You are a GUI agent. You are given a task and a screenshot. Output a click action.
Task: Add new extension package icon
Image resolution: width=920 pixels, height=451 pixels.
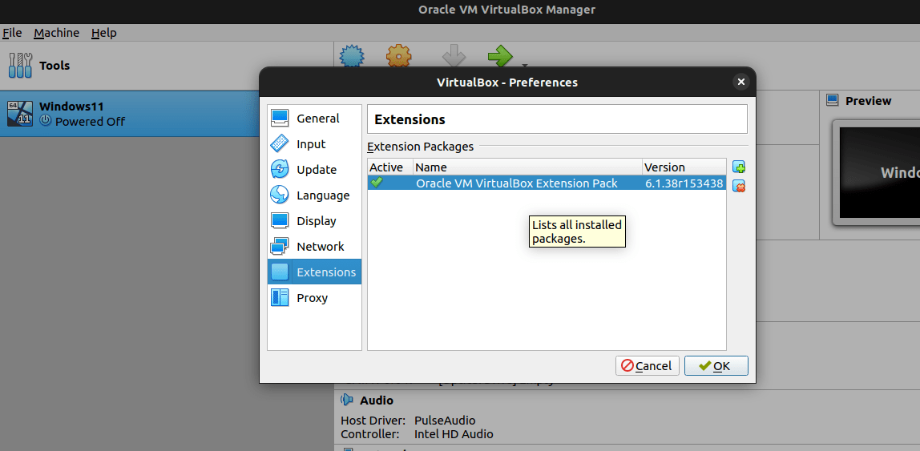pos(739,167)
